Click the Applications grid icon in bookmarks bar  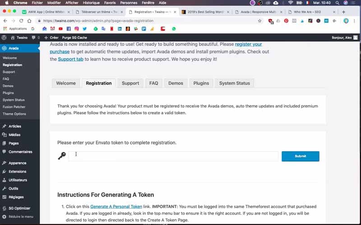5,29
